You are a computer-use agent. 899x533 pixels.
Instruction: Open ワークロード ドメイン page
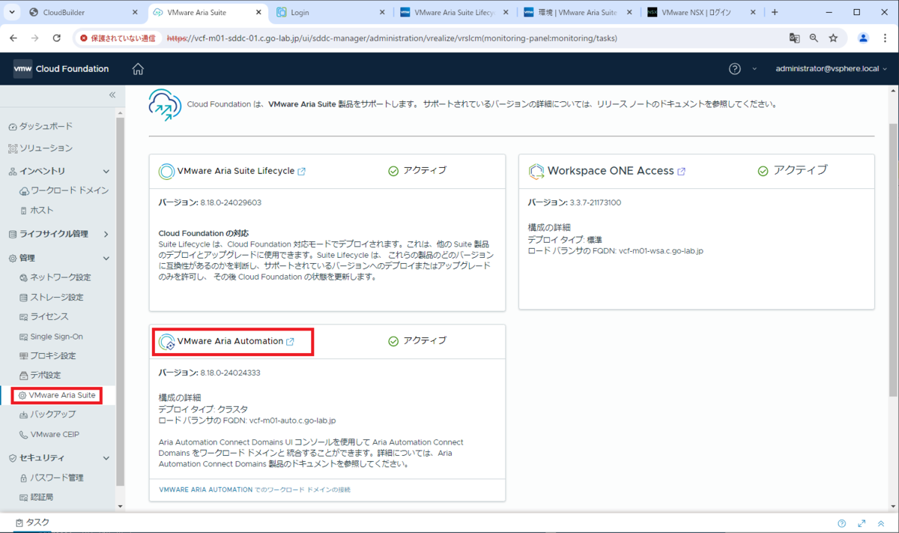click(65, 190)
